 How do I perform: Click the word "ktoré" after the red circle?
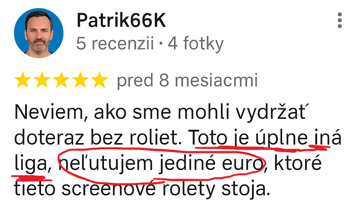(298, 163)
